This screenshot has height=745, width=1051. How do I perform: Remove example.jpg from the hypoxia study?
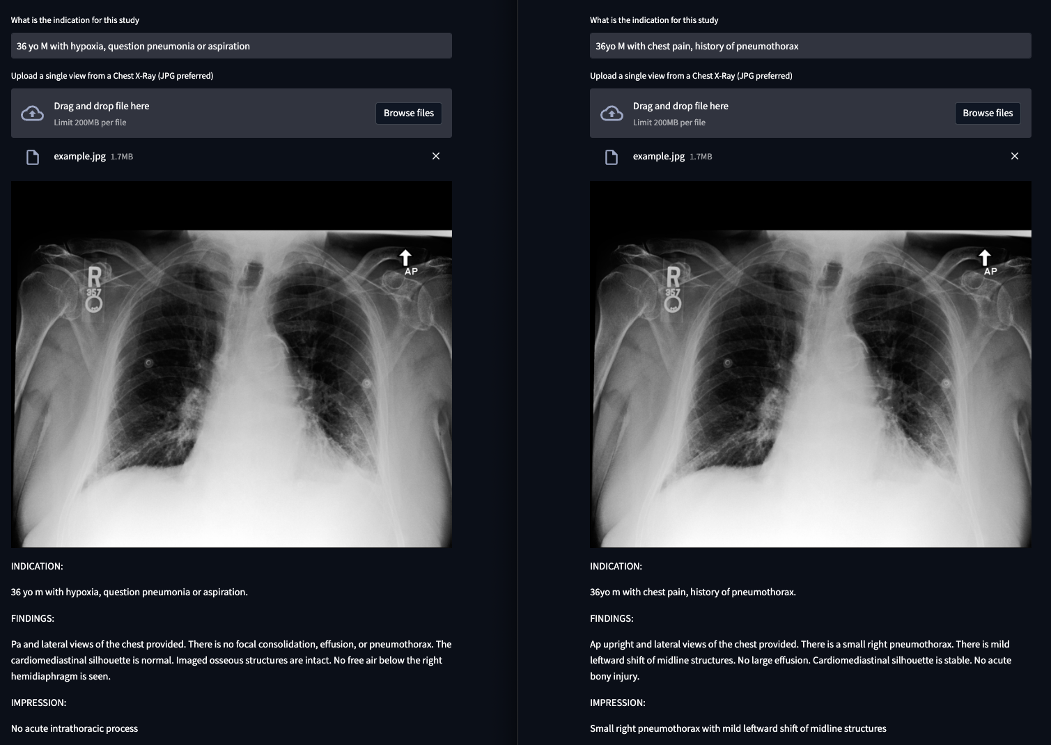coord(436,156)
